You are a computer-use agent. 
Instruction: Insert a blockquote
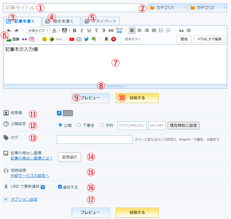181,30
